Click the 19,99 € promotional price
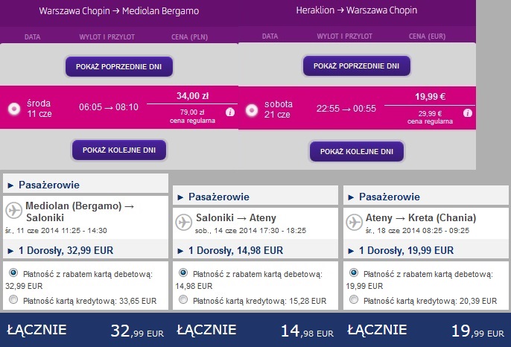The height and width of the screenshot is (347, 511). coord(431,97)
